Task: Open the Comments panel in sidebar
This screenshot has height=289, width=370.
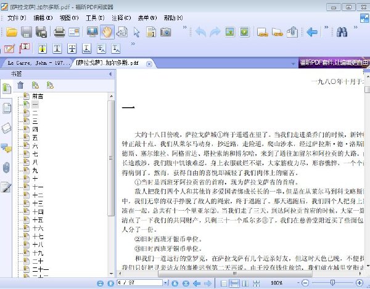Action: pos(6,149)
